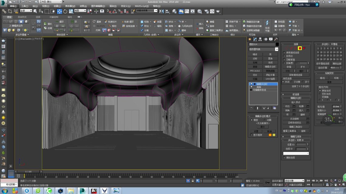Open the Hierarchy command panel tab
This screenshot has height=194, width=346.
260,39
